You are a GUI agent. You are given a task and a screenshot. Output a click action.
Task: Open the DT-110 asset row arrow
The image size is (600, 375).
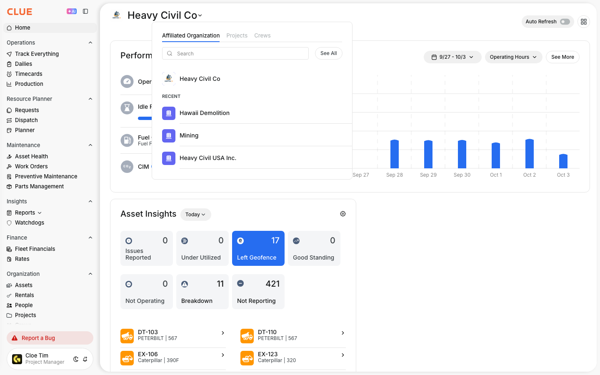(343, 333)
